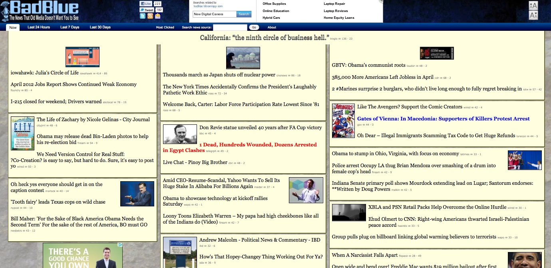Click the City Journal California cover thumbnail

tap(23, 133)
